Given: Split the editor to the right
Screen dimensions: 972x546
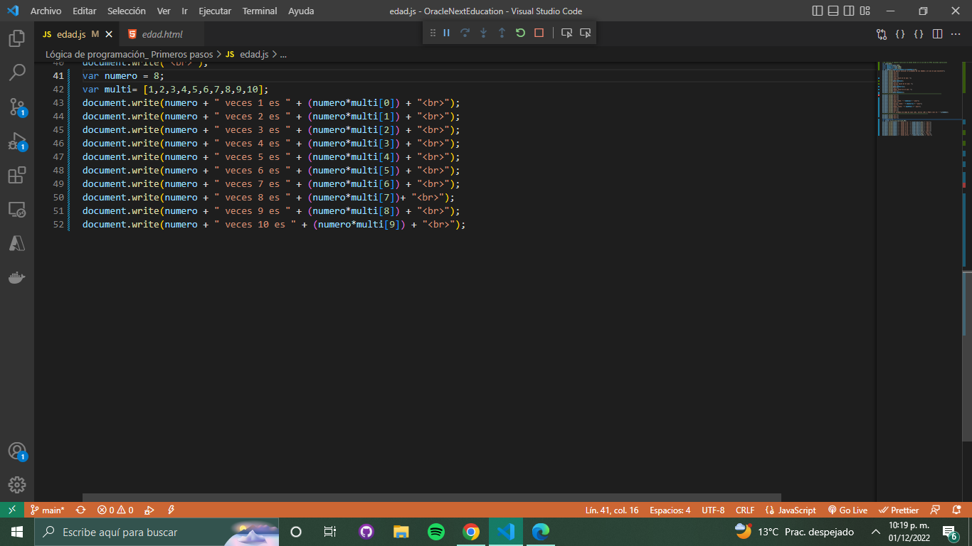Looking at the screenshot, I should pyautogui.click(x=937, y=34).
